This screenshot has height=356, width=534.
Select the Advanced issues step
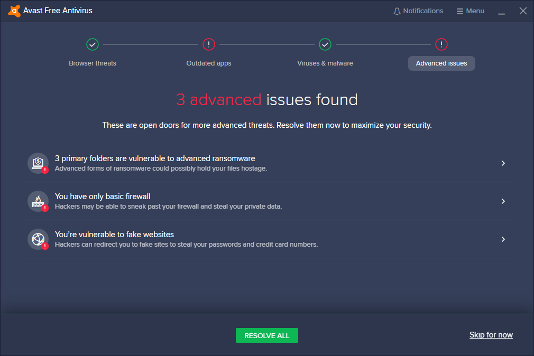441,63
